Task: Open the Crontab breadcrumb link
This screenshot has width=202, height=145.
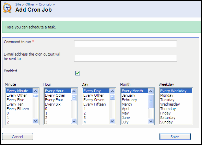Action: click(x=45, y=4)
